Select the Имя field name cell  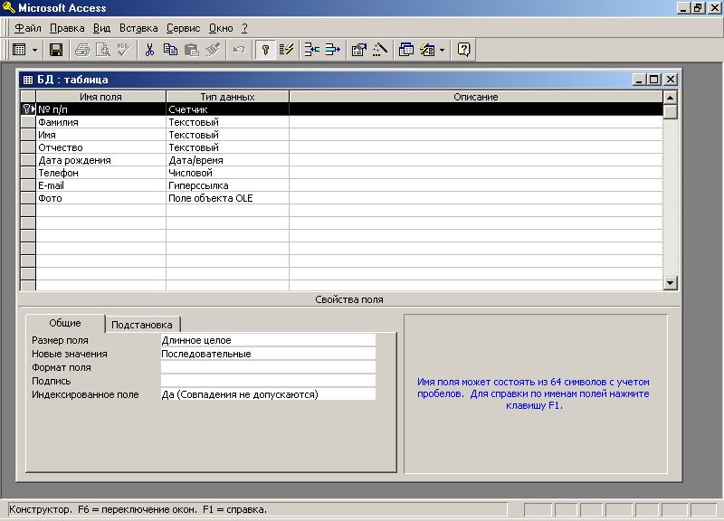100,135
